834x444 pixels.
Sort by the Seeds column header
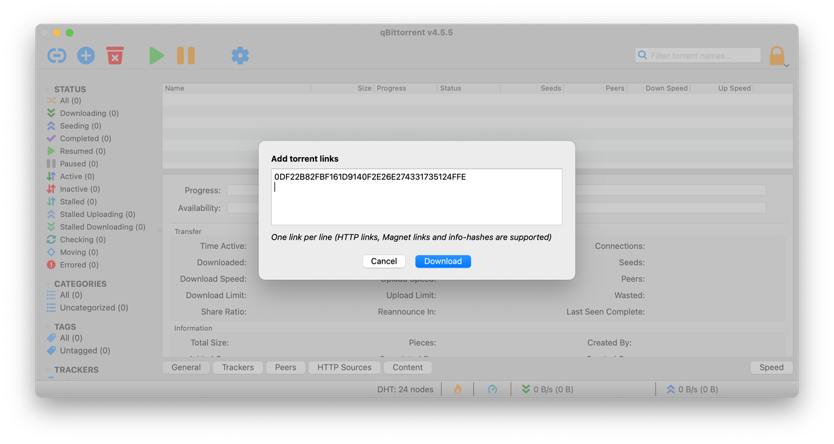pos(532,89)
